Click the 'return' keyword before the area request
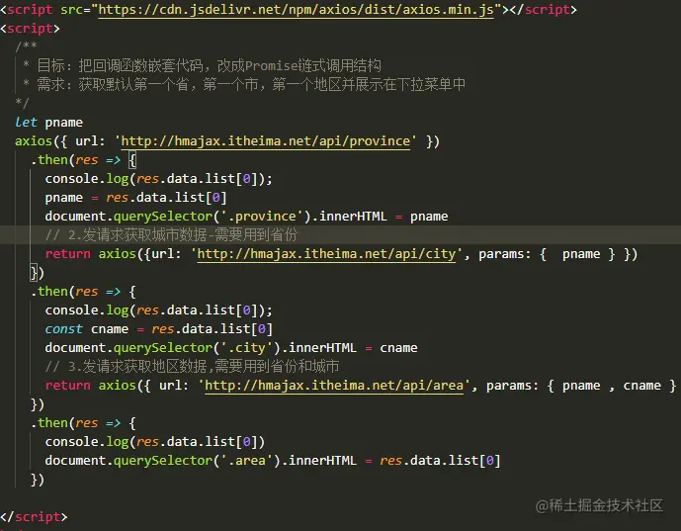Image resolution: width=681 pixels, height=531 pixels. [x=68, y=386]
